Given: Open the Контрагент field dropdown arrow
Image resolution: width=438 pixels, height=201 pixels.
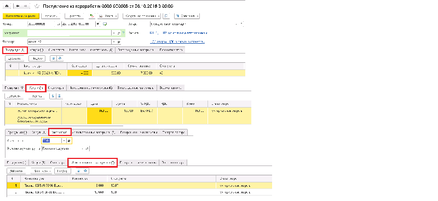Looking at the screenshot, I should (x=114, y=33).
